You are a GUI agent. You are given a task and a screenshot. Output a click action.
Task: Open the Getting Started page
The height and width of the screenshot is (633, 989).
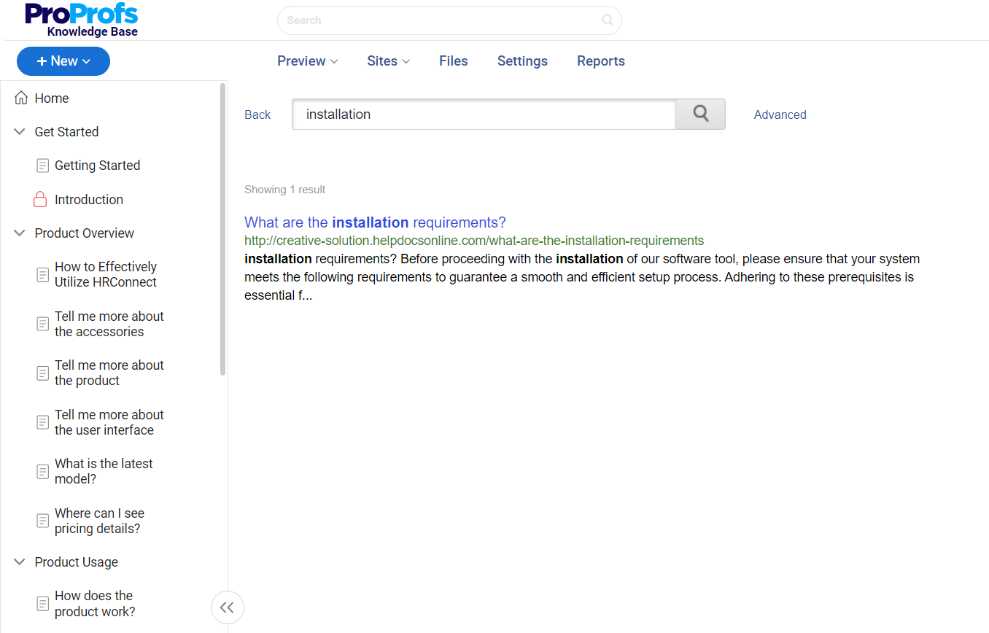point(97,166)
